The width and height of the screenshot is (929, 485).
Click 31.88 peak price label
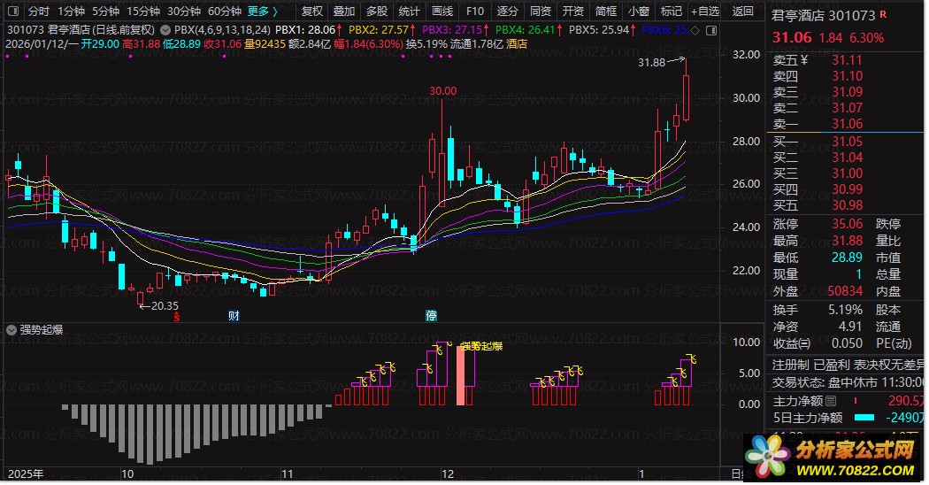(652, 62)
